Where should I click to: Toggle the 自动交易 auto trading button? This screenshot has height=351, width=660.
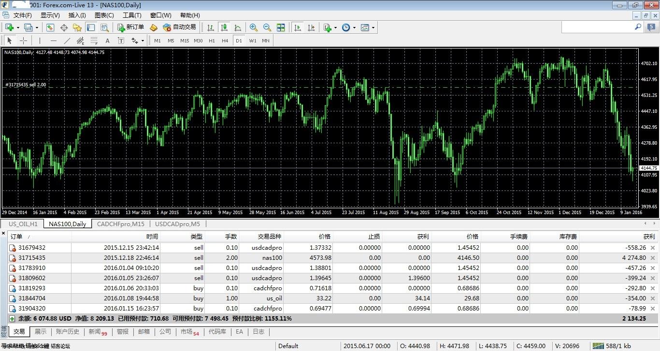click(x=179, y=27)
